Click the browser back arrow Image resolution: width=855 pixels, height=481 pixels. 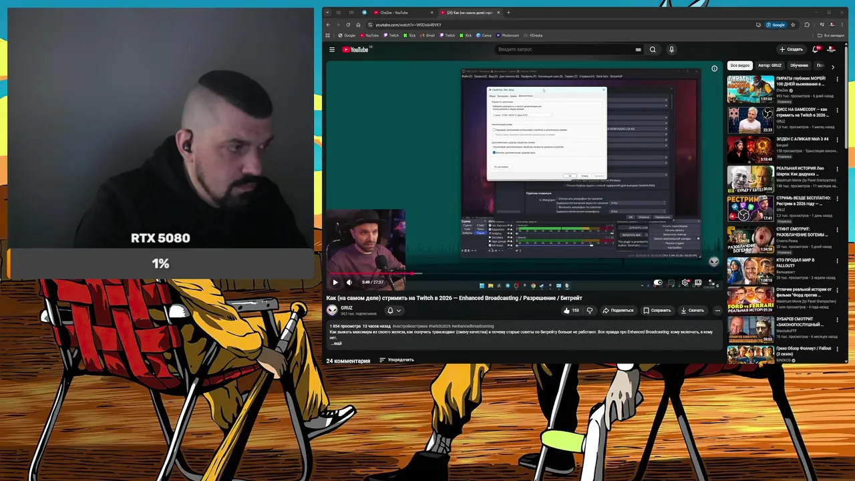(328, 25)
